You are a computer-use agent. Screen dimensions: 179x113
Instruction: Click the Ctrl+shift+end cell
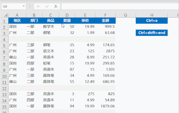[152, 33]
